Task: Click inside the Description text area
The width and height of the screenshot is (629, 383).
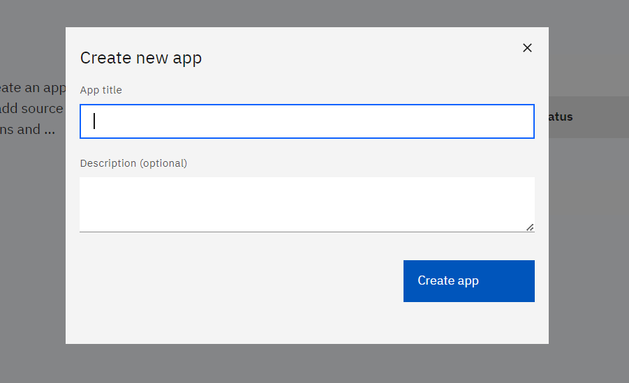Action: [306, 203]
